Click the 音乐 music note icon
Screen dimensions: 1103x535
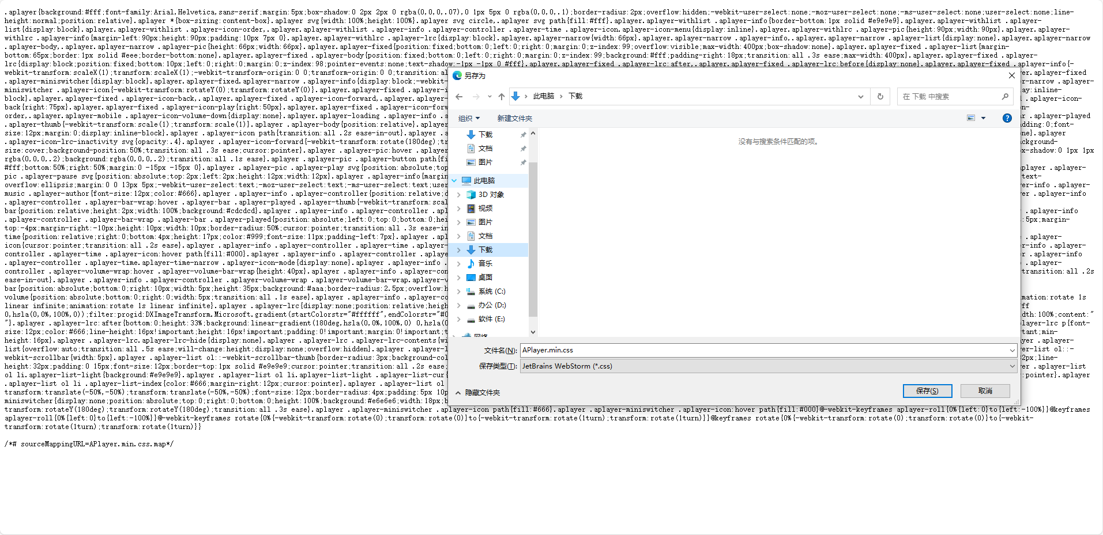click(471, 264)
